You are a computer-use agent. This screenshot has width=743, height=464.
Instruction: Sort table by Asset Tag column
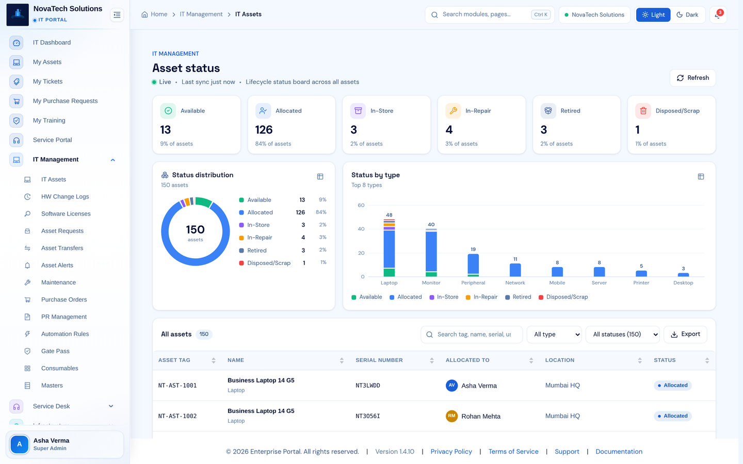[187, 360]
